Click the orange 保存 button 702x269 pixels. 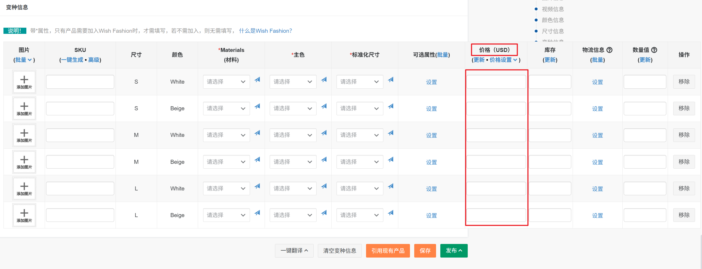coord(425,250)
